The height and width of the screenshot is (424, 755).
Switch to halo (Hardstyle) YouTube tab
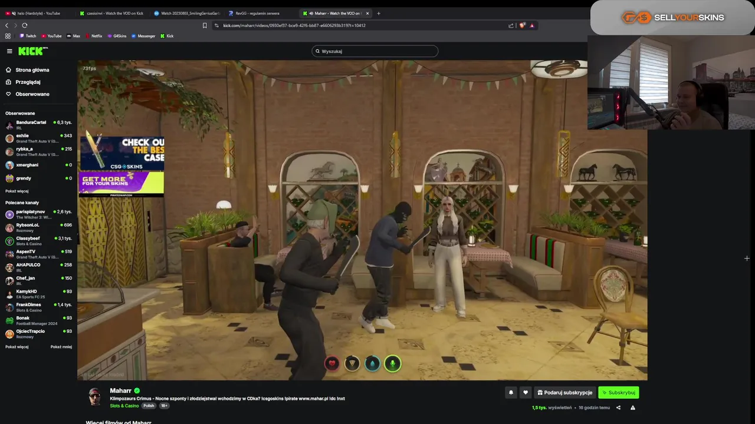tap(37, 13)
